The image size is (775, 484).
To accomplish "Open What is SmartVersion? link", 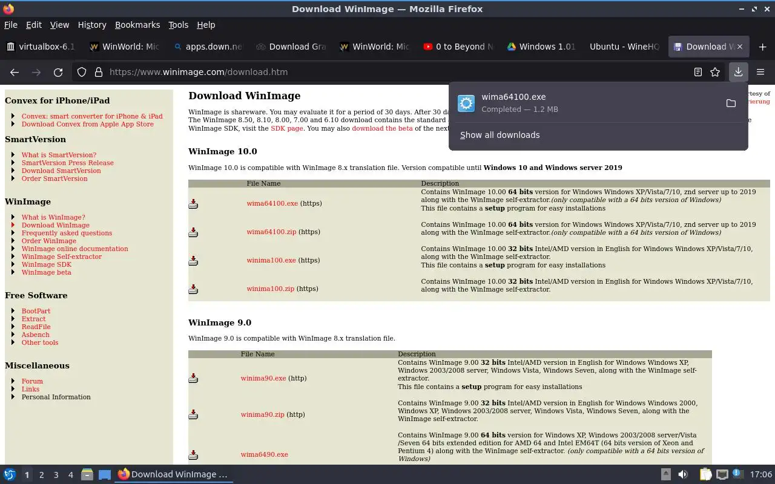I will click(59, 155).
